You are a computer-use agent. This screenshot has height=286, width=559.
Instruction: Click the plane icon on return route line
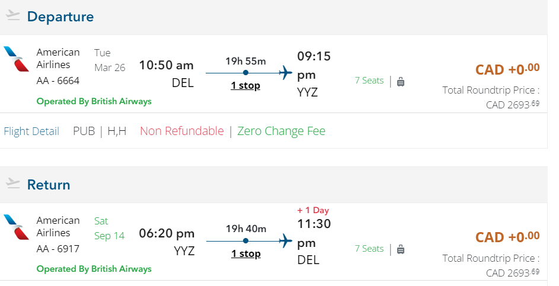tap(286, 241)
